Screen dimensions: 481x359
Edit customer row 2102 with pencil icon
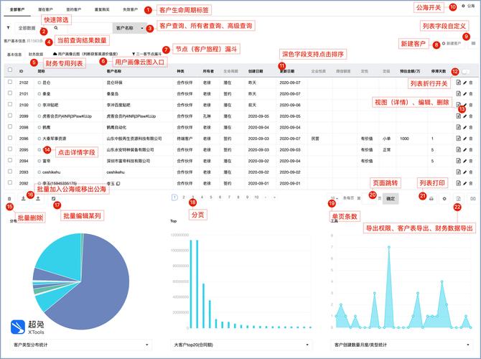(x=465, y=83)
